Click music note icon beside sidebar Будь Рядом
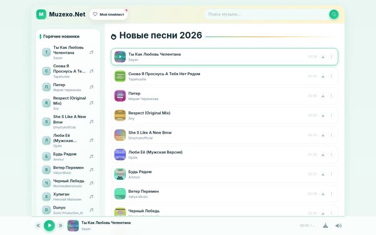The width and height of the screenshot is (376, 235). coord(91,156)
